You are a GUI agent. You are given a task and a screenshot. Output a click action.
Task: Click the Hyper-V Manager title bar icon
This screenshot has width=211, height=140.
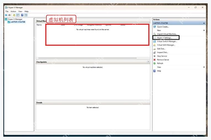[6, 7]
